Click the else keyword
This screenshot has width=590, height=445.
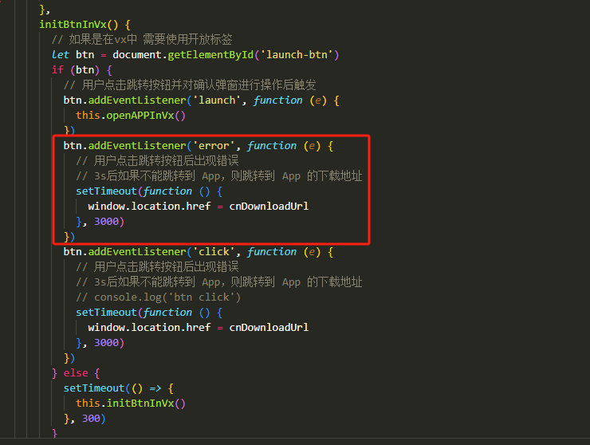point(76,373)
